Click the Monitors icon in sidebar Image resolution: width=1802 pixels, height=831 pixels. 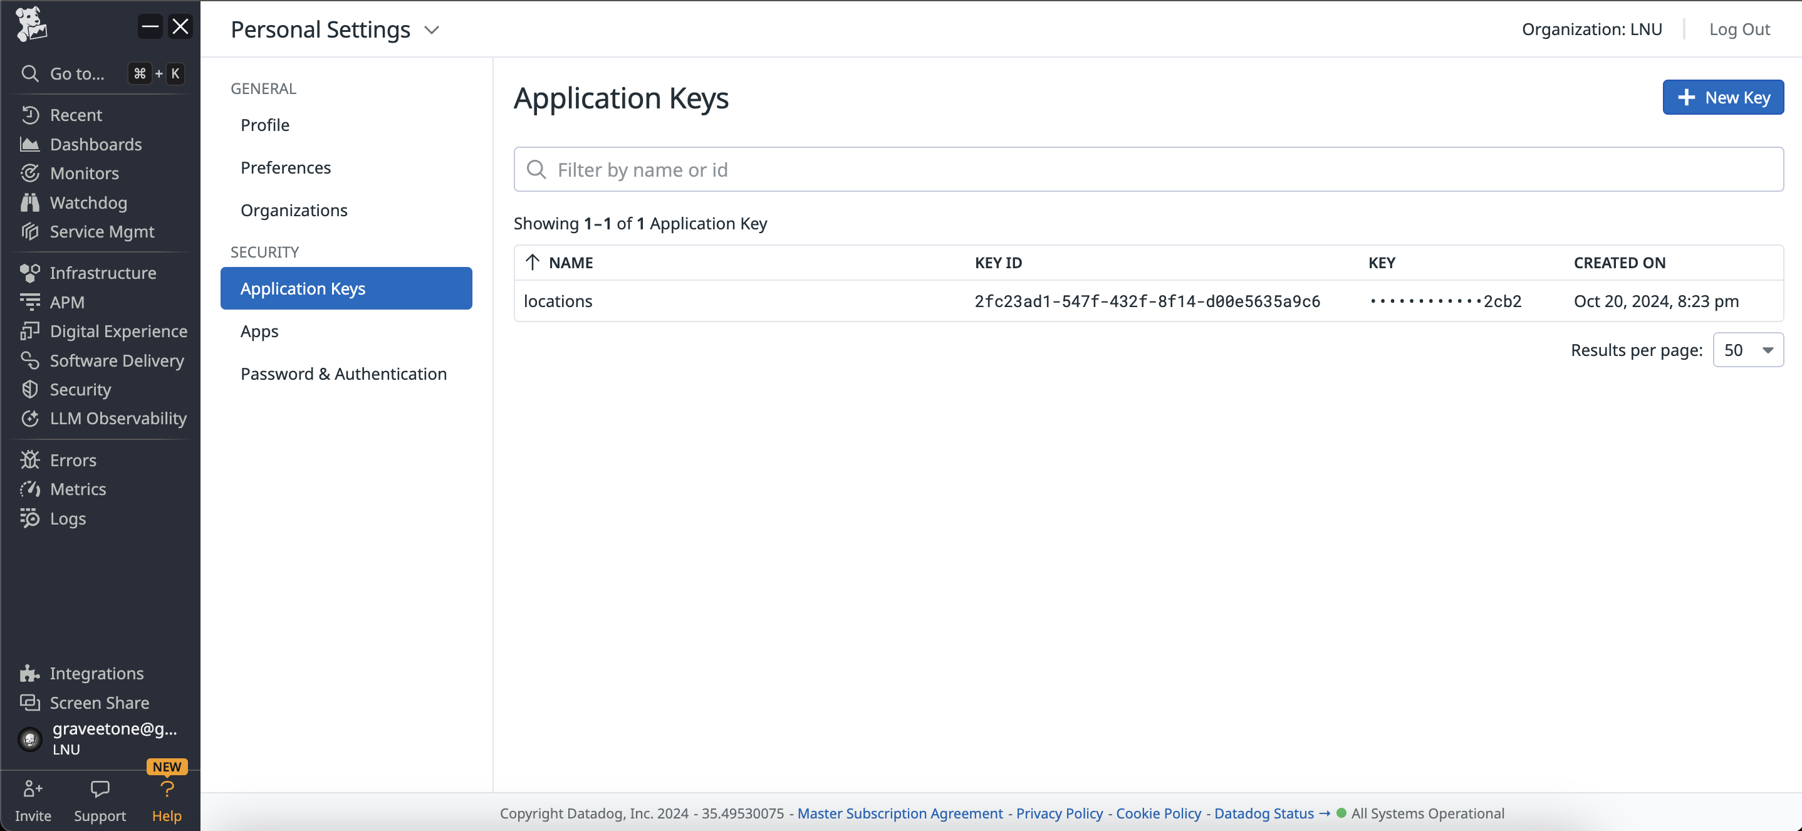[29, 174]
